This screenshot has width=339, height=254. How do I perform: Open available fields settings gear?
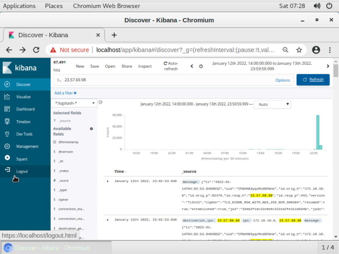pyautogui.click(x=91, y=129)
